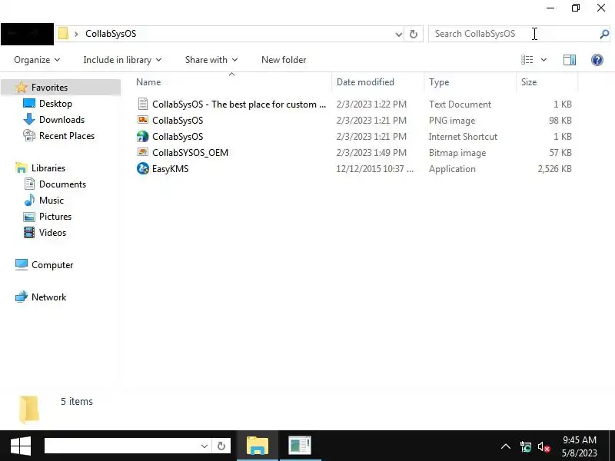Open the Include in library menu

pyautogui.click(x=122, y=60)
